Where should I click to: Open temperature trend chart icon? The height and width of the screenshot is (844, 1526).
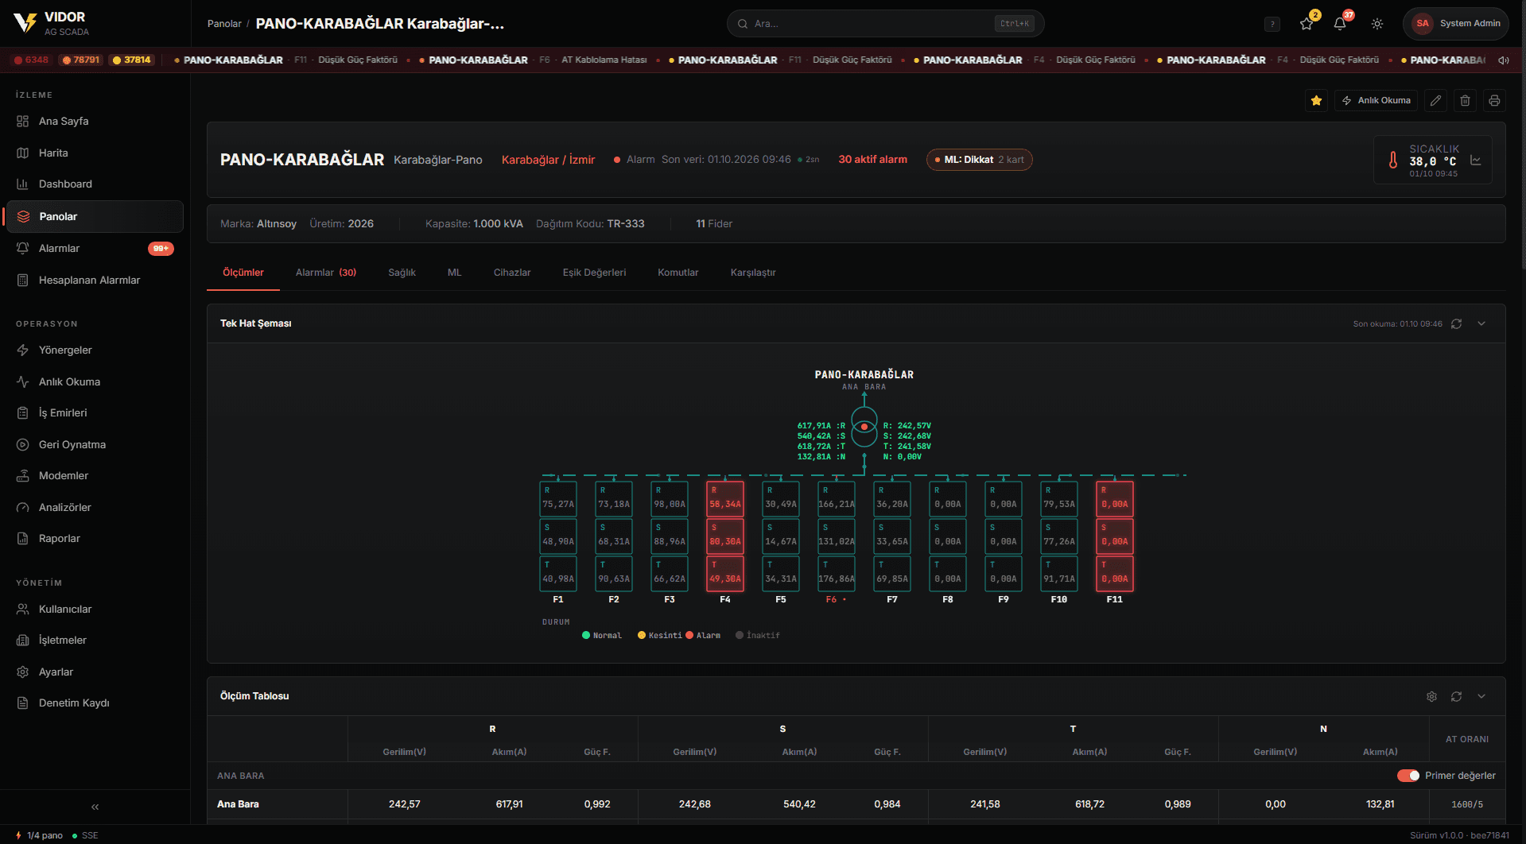coord(1475,160)
